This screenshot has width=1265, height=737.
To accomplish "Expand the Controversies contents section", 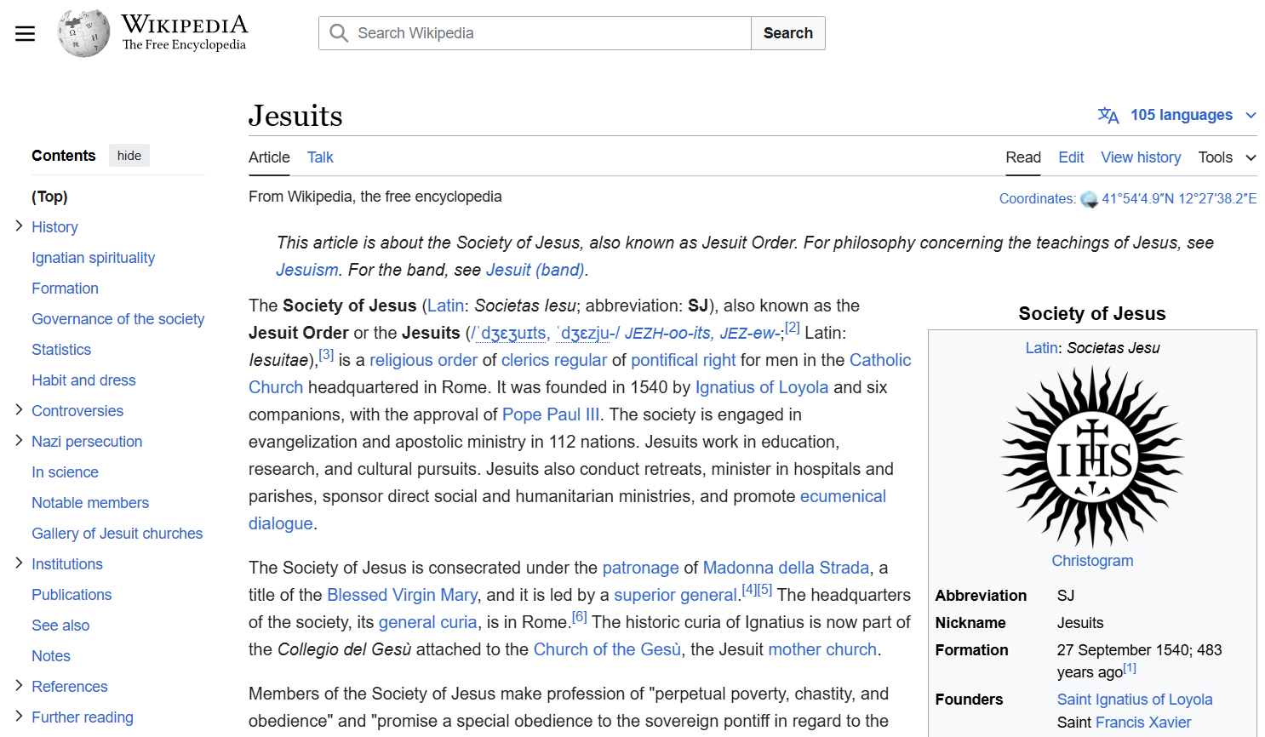I will [19, 409].
